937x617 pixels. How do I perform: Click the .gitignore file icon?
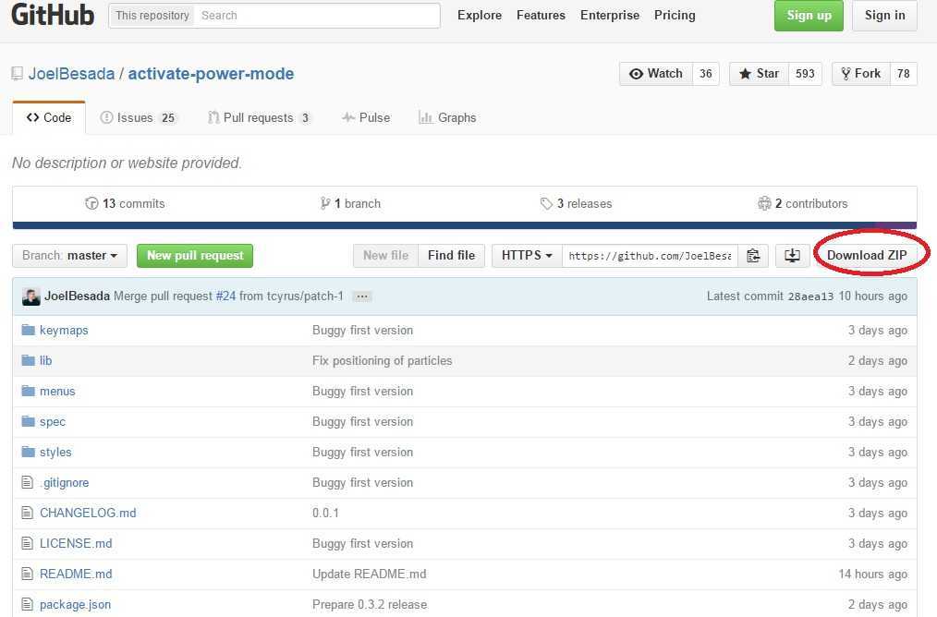pyautogui.click(x=27, y=483)
